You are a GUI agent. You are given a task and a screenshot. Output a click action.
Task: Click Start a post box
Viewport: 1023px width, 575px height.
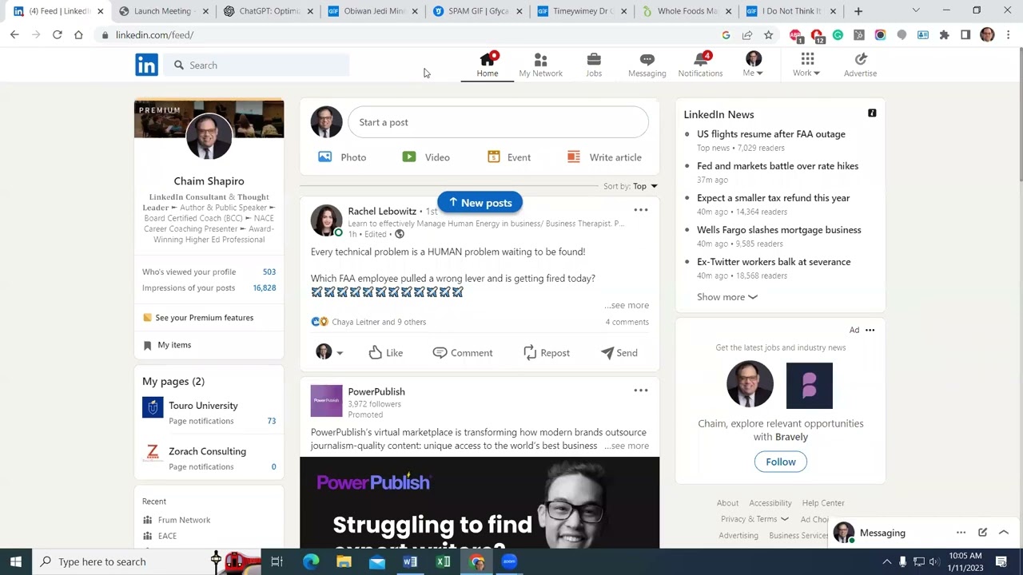click(499, 122)
